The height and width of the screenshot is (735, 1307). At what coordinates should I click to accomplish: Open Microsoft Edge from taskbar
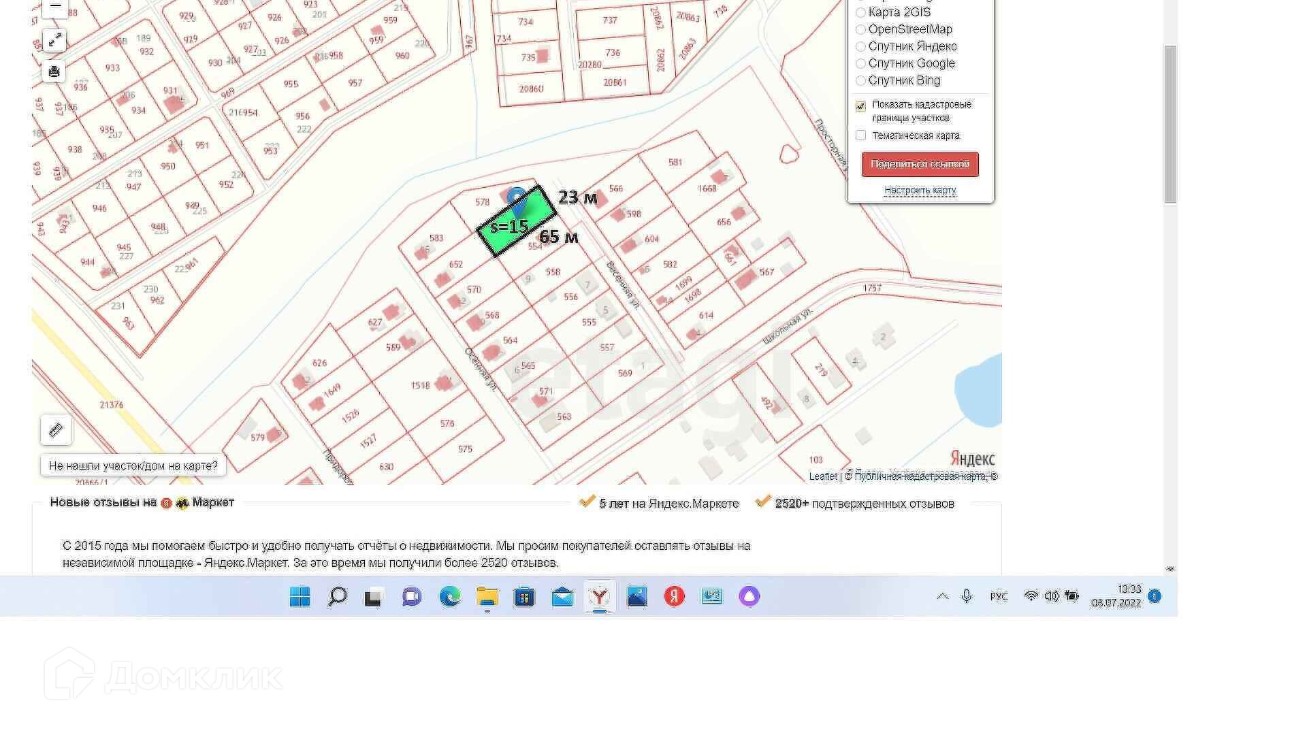(x=449, y=597)
